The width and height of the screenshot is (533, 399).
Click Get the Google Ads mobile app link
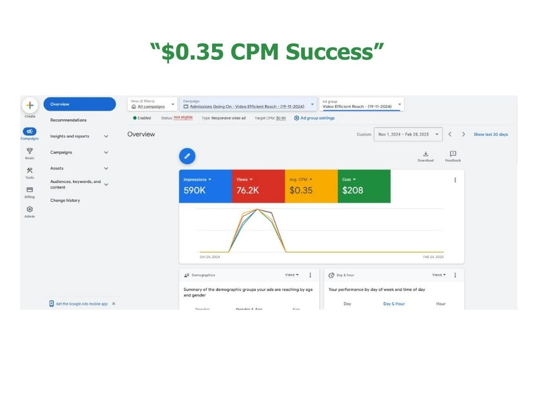[82, 304]
